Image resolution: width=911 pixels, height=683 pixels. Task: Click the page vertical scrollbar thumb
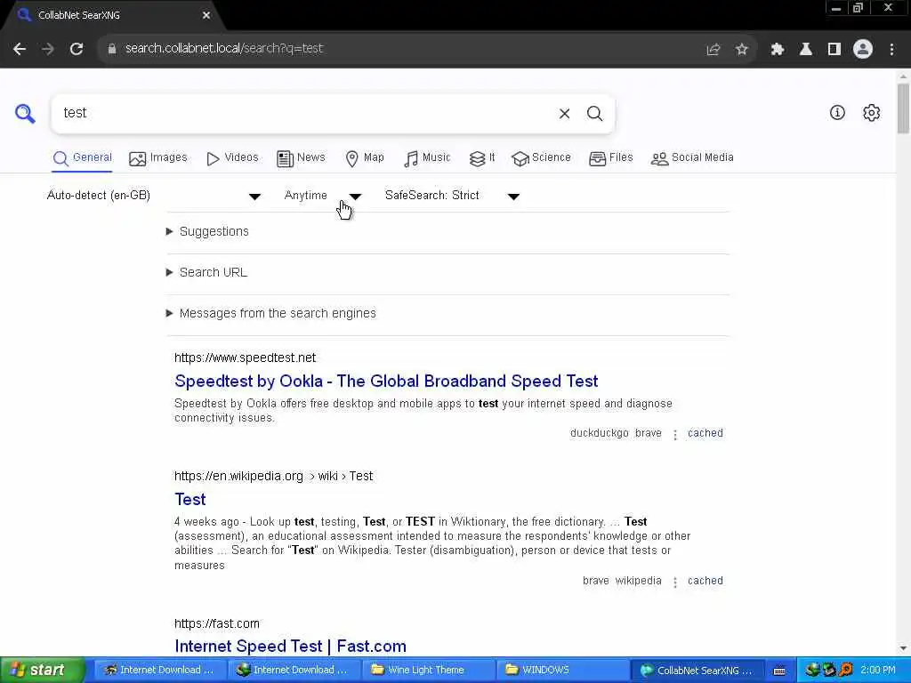point(903,108)
